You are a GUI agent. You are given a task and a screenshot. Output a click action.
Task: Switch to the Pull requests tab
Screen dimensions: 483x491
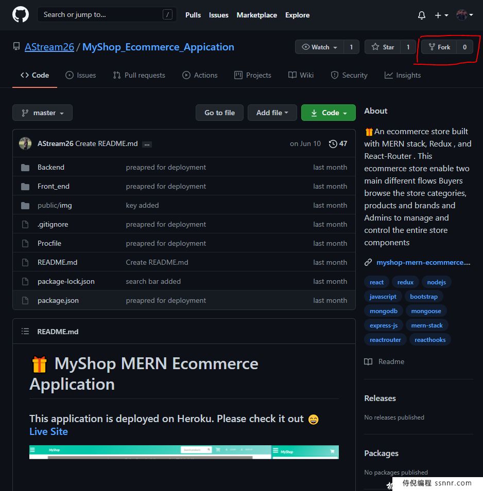point(139,75)
